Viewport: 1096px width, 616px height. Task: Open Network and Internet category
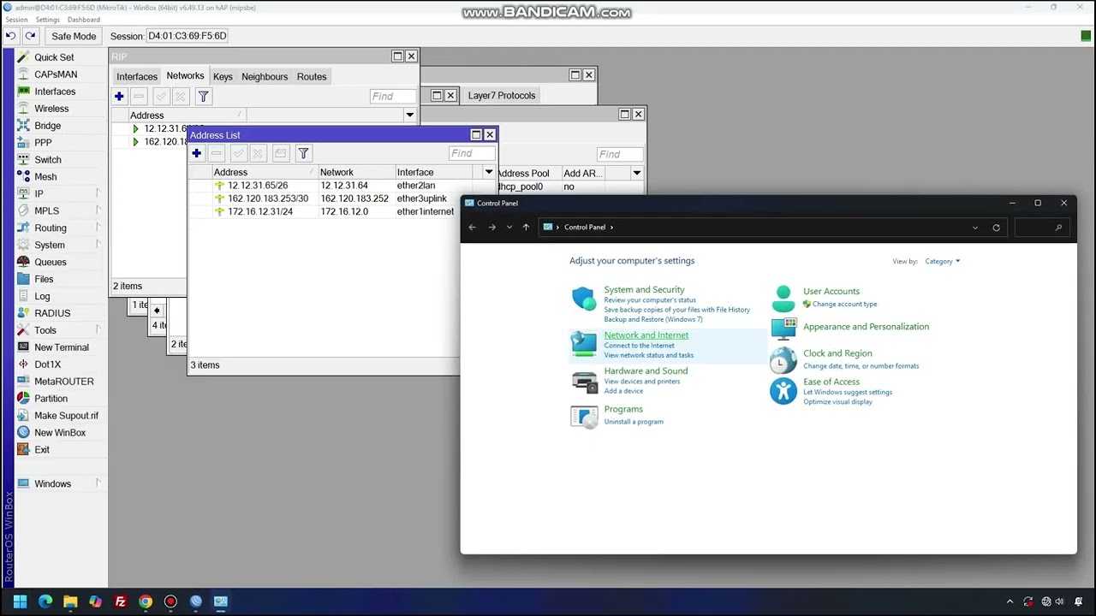coord(646,335)
